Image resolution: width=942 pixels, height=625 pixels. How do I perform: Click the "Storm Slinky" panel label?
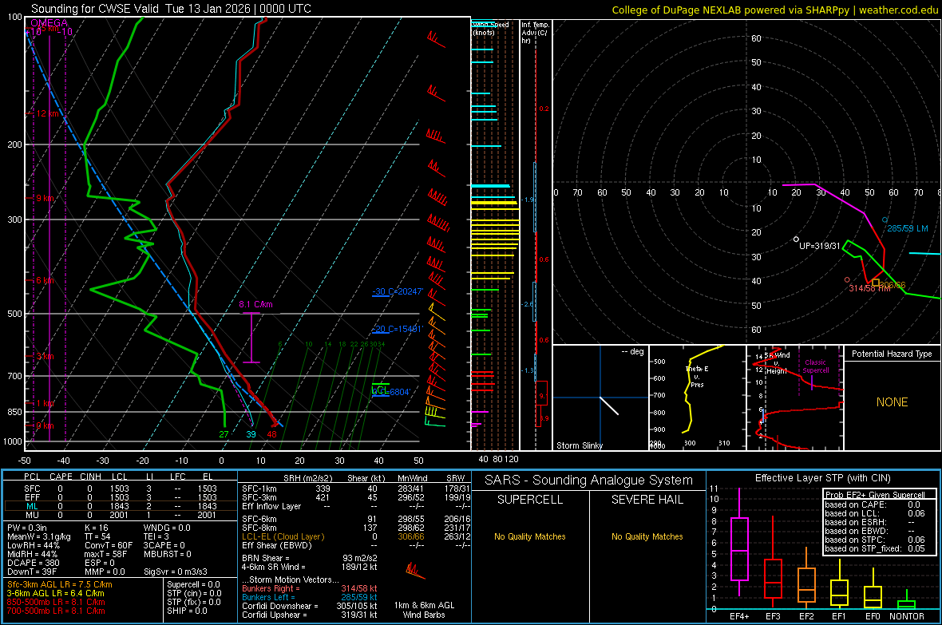[x=579, y=445]
